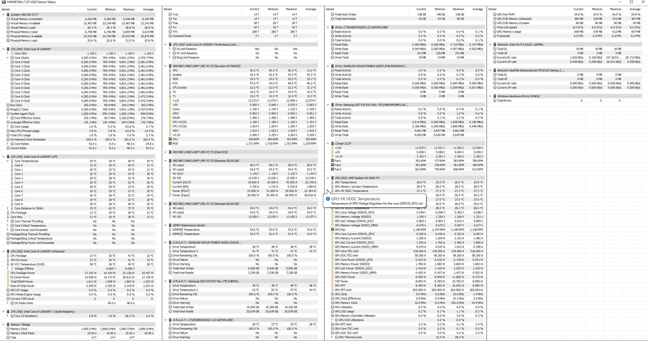Select the Ring/LLC Clock row
Image resolution: width=648 pixels, height=341 pixels.
[x=78, y=109]
